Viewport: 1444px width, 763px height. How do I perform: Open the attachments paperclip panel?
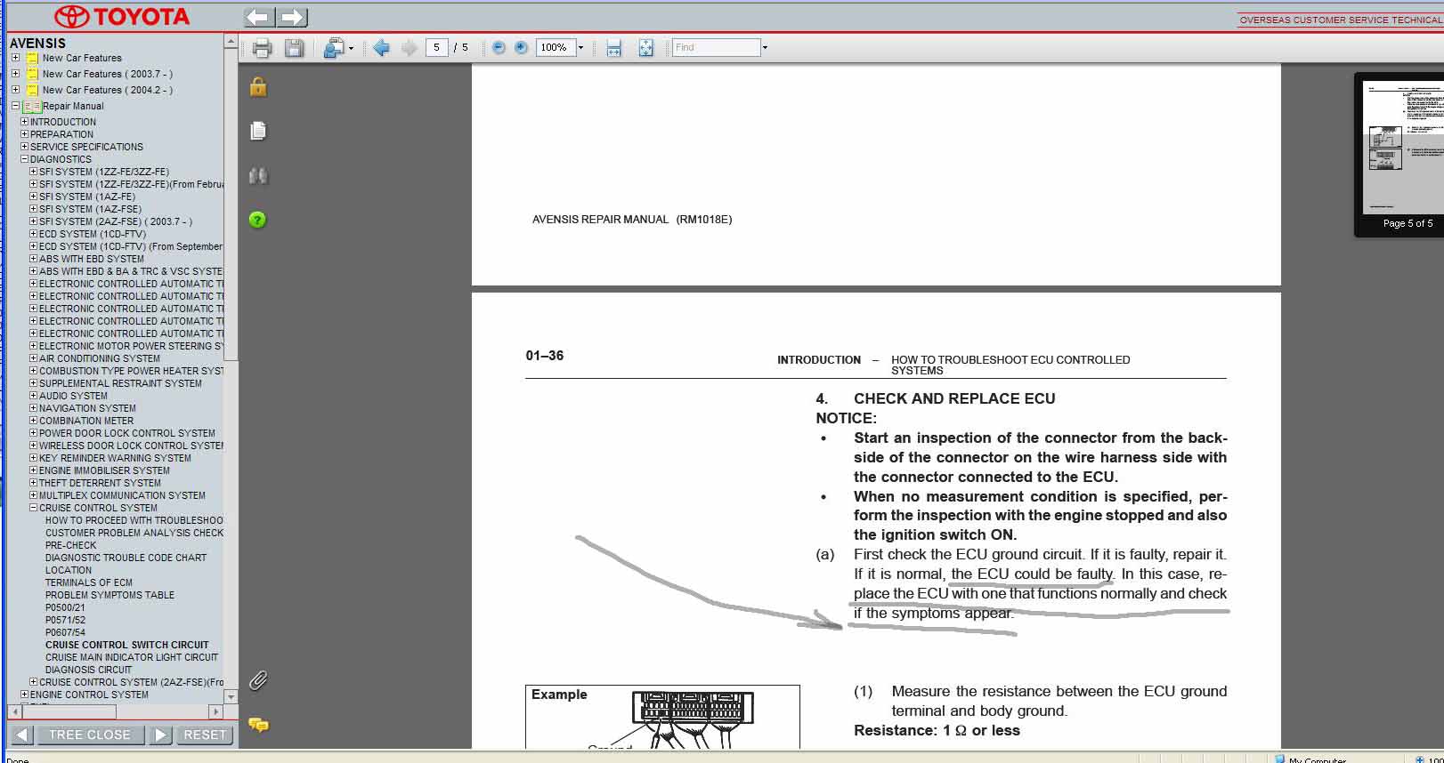pos(258,681)
